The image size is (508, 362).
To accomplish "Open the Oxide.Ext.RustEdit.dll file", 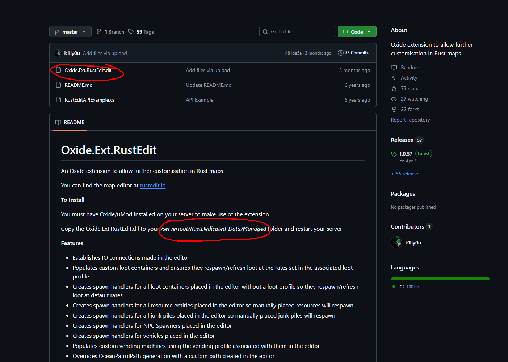I will point(88,70).
